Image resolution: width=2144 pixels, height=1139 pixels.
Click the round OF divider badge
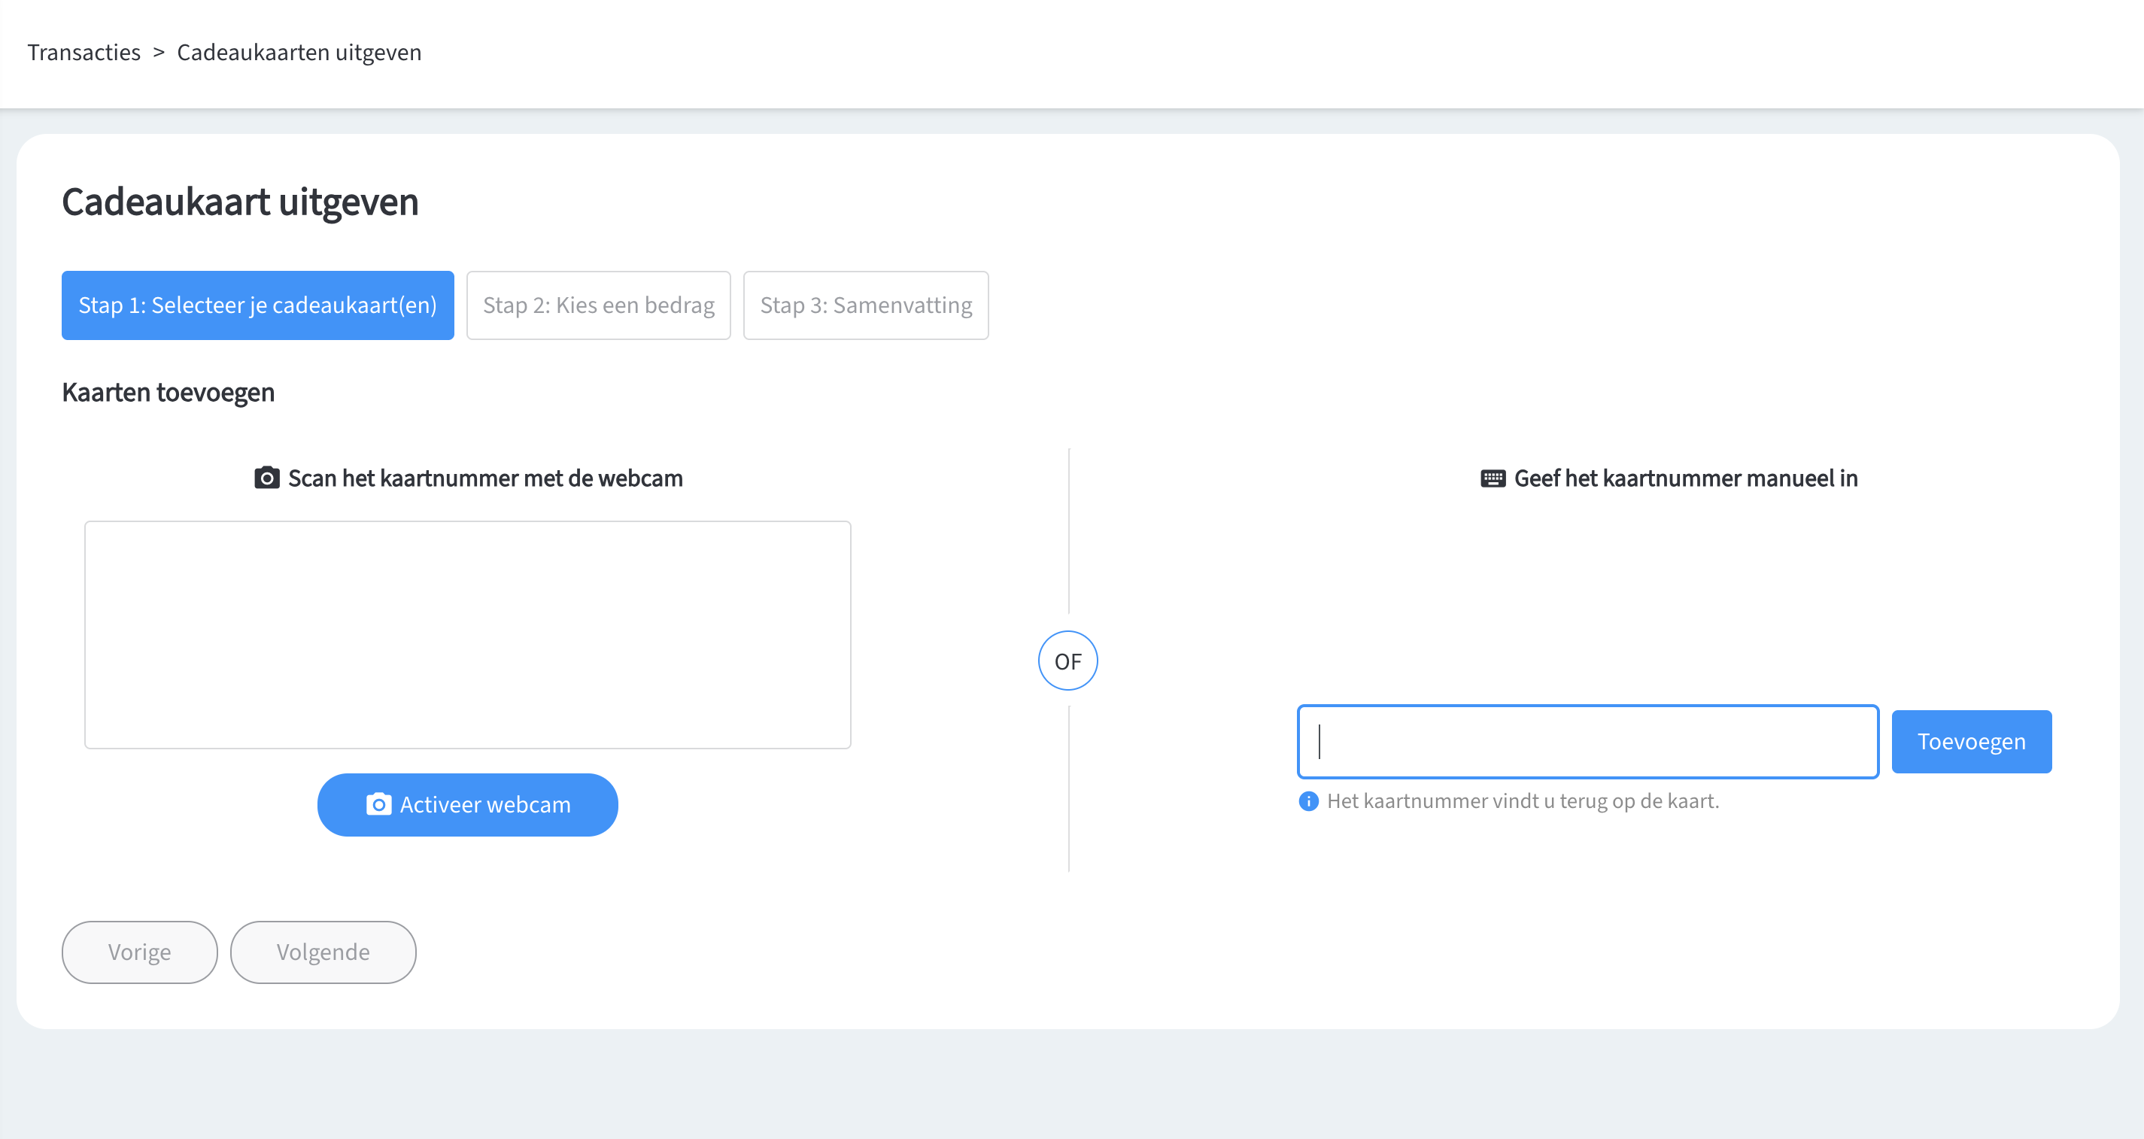[1067, 661]
